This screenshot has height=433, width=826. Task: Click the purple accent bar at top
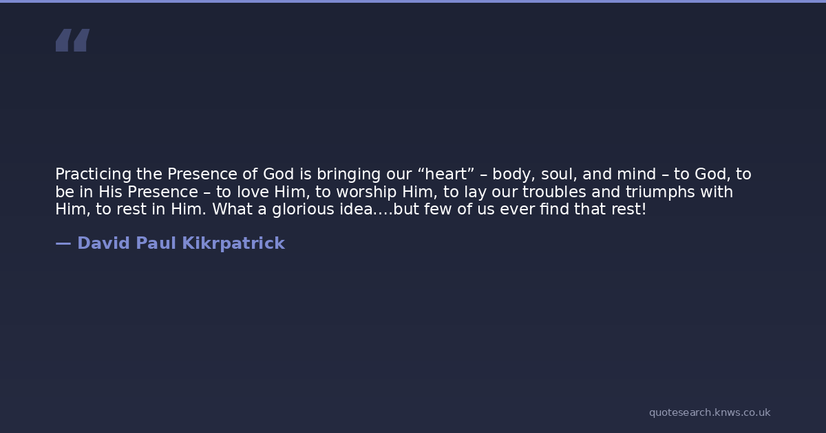413,1
